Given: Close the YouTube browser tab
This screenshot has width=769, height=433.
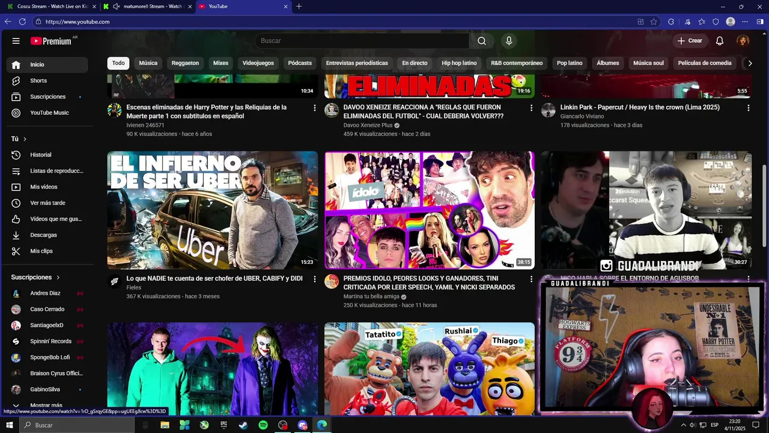Looking at the screenshot, I should tap(286, 7).
